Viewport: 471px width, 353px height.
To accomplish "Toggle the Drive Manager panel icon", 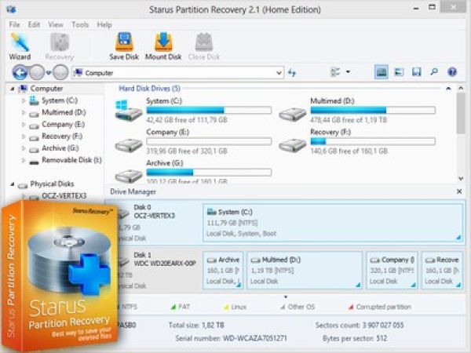I will (382, 72).
